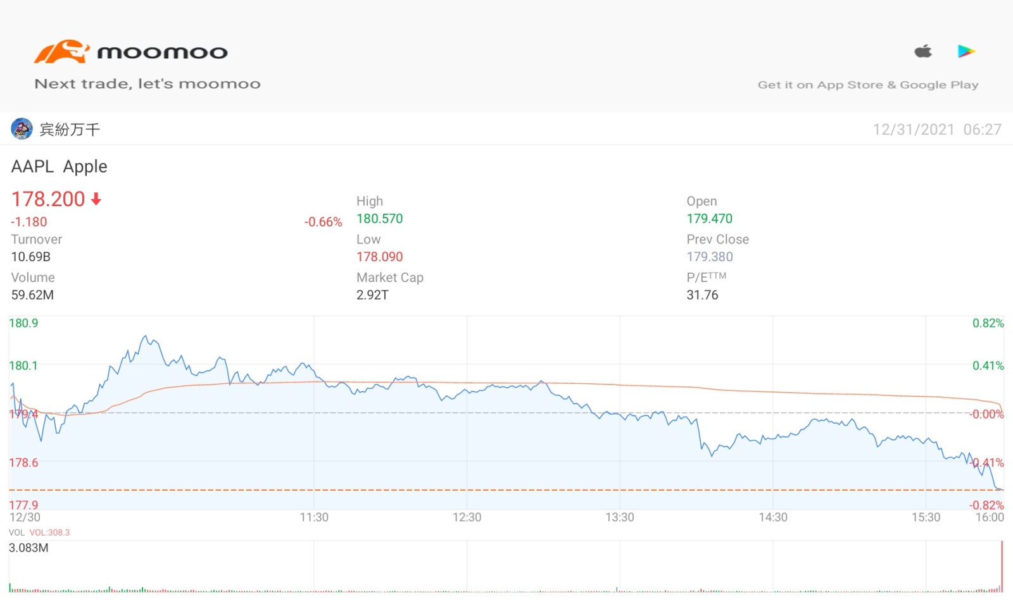Click 'Next trade, let's moomoo' tagline
1013x602 pixels.
[148, 83]
